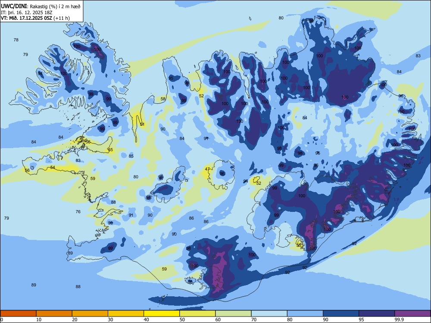Click the dark orange 0–10 legend swatch
The height and width of the screenshot is (323, 431).
click(18, 314)
